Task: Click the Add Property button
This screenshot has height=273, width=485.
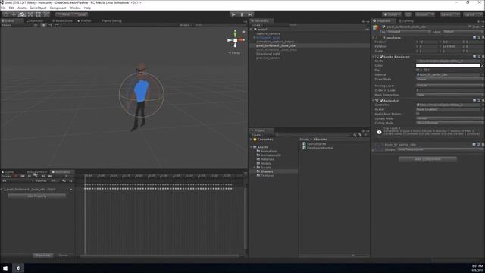Action: [x=37, y=196]
